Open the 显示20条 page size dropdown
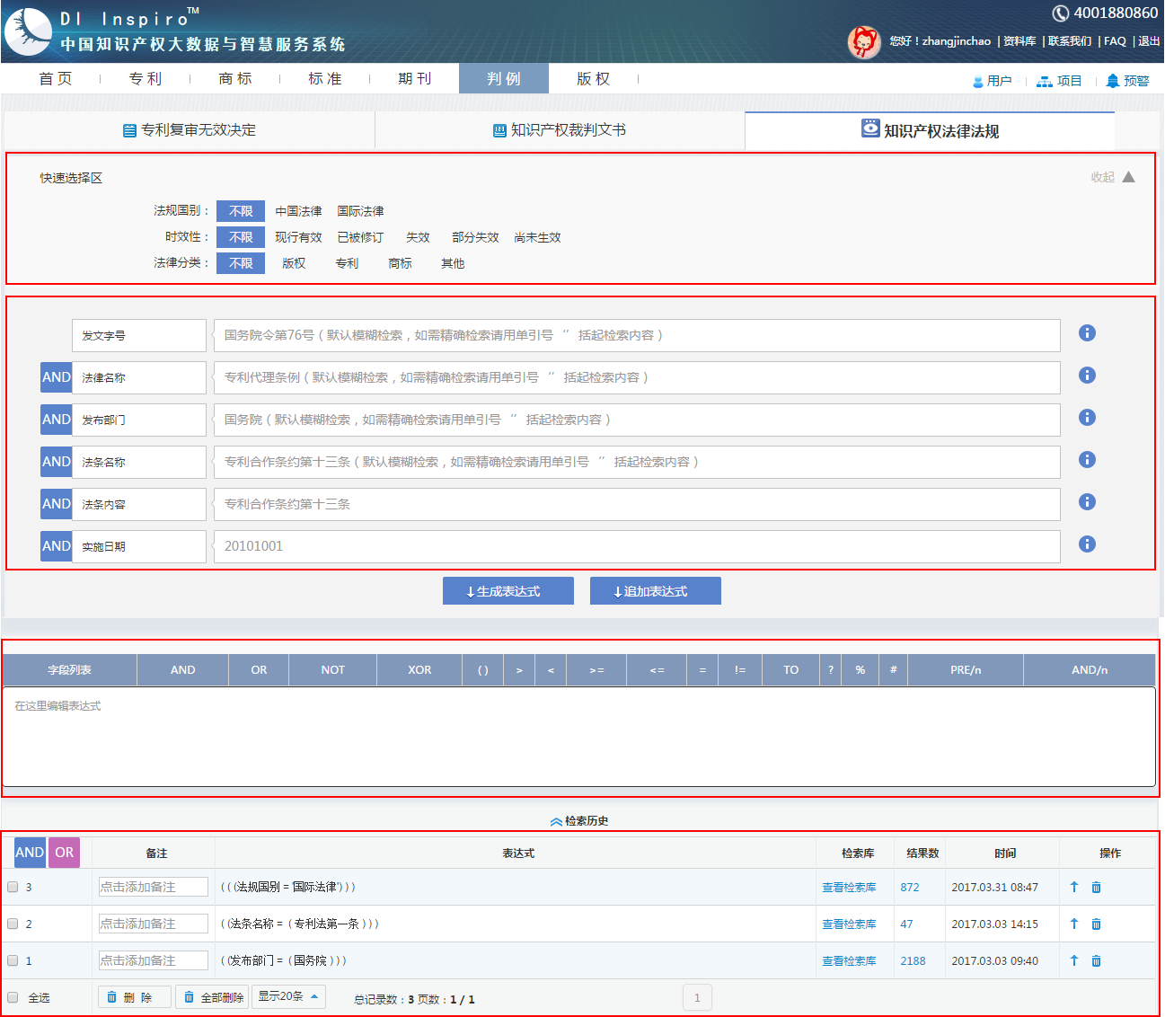 288,996
